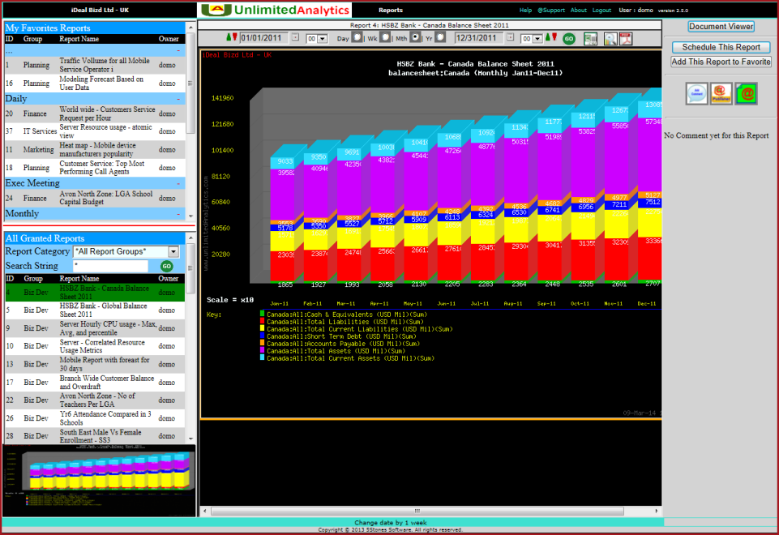Click the Publisher email icon
Screen dimensions: 779x535
click(x=721, y=93)
